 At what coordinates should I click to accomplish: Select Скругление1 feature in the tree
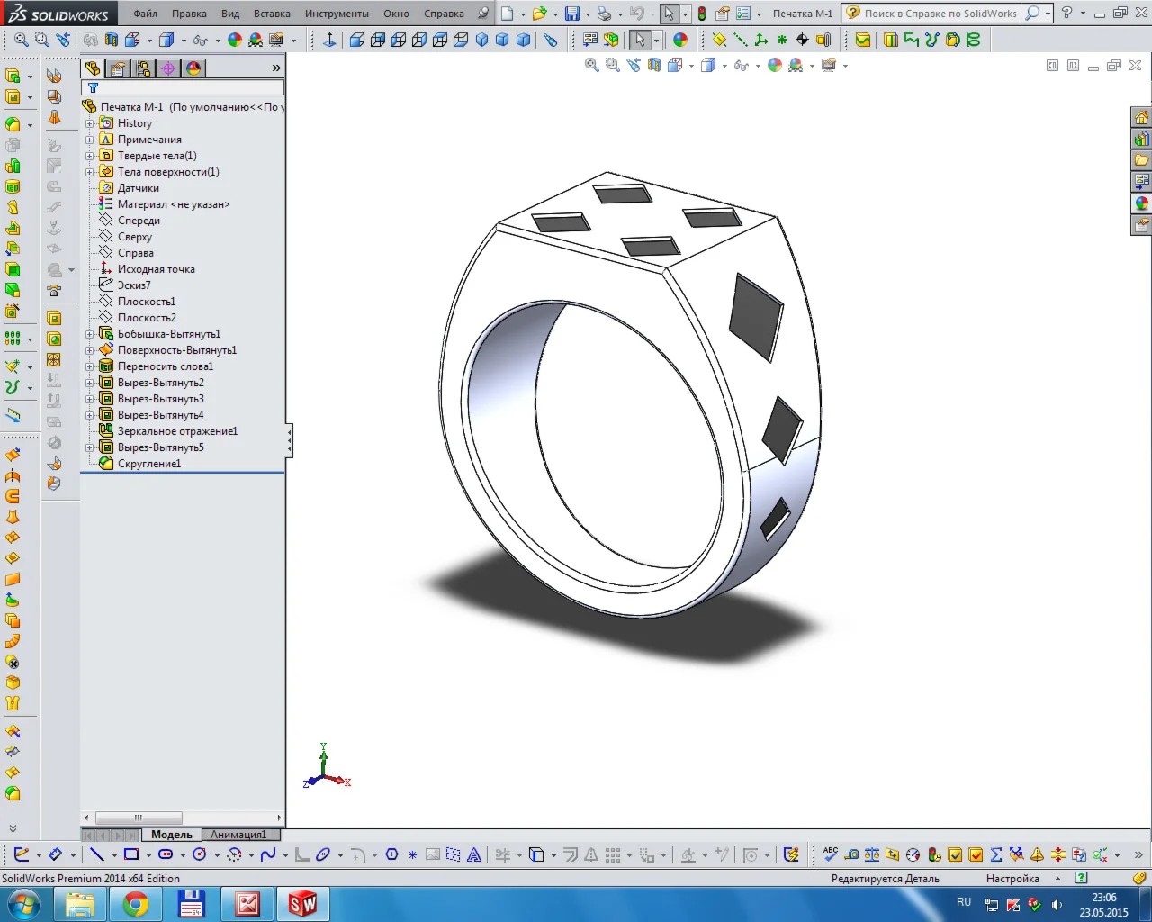148,464
